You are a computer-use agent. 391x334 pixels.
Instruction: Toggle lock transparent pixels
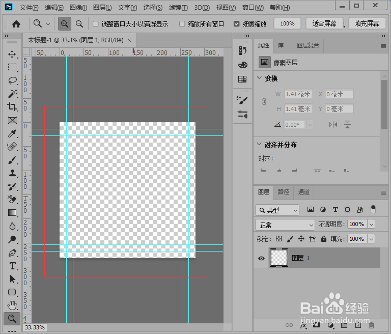click(278, 239)
